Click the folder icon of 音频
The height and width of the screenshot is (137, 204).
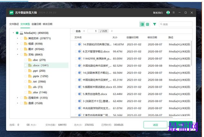pyautogui.click(x=26, y=103)
